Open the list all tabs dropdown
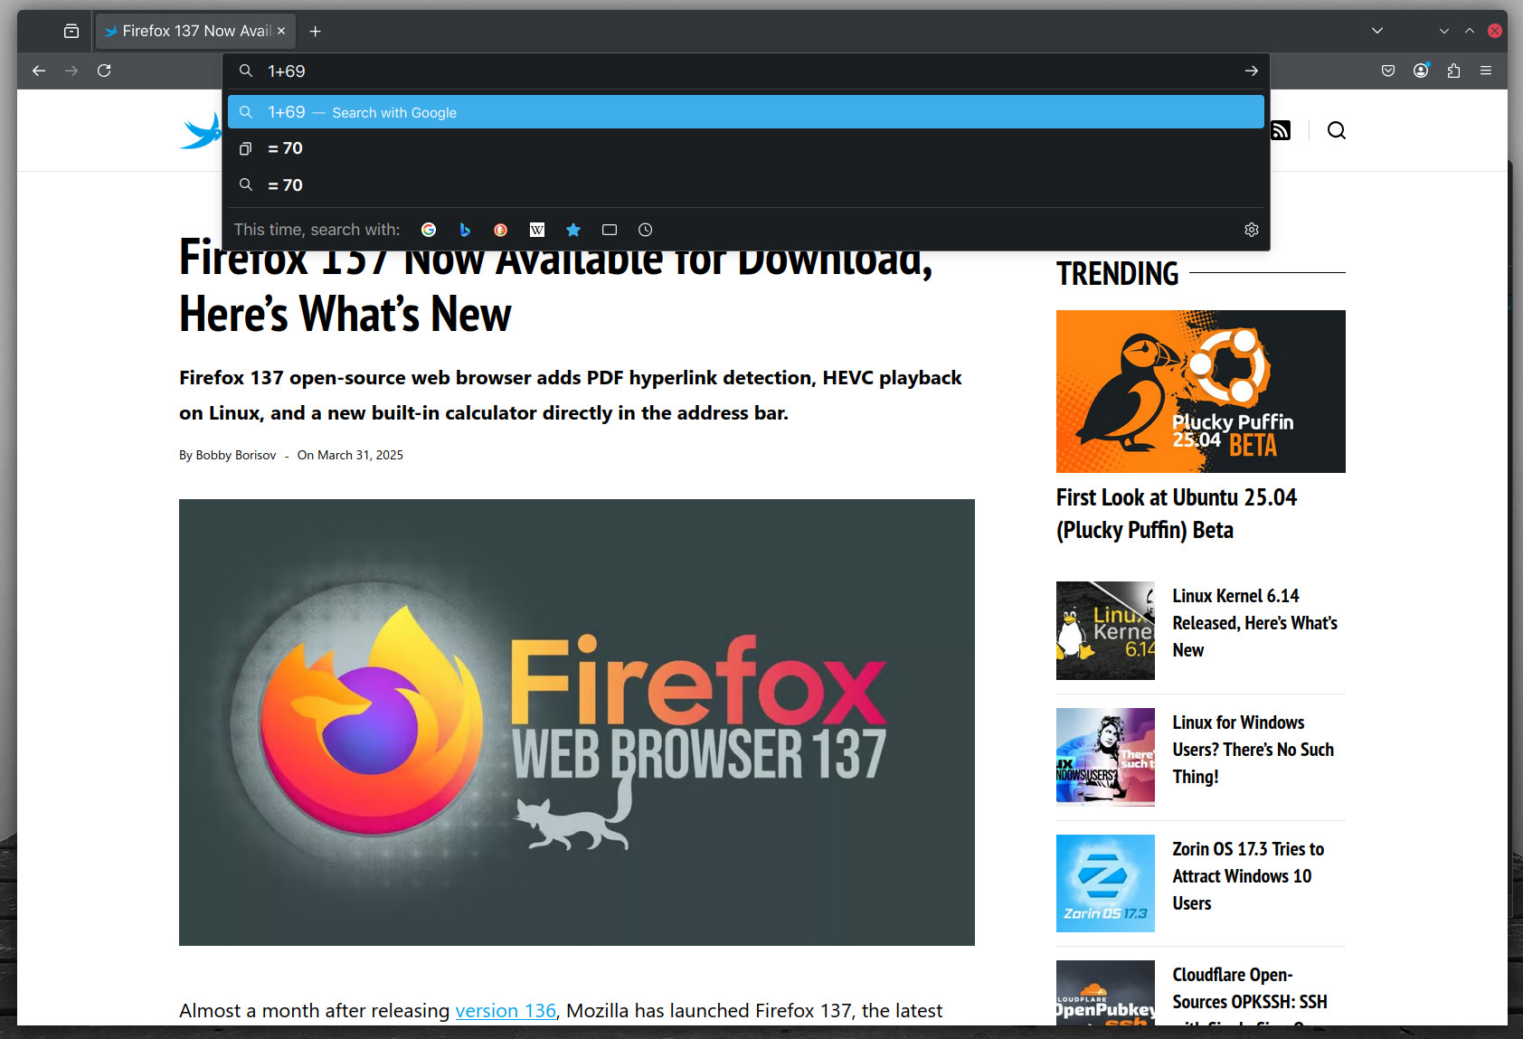Screen dimensions: 1523x1039 pos(1376,31)
